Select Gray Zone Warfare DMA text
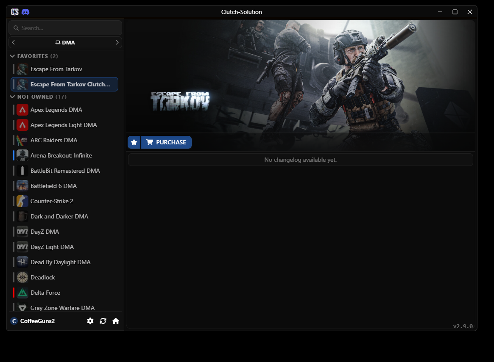The height and width of the screenshot is (362, 494). click(x=63, y=308)
